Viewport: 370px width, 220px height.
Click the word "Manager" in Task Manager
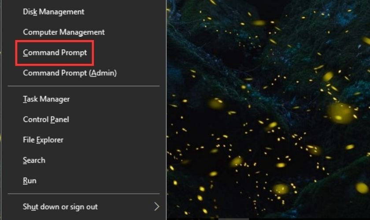click(54, 99)
